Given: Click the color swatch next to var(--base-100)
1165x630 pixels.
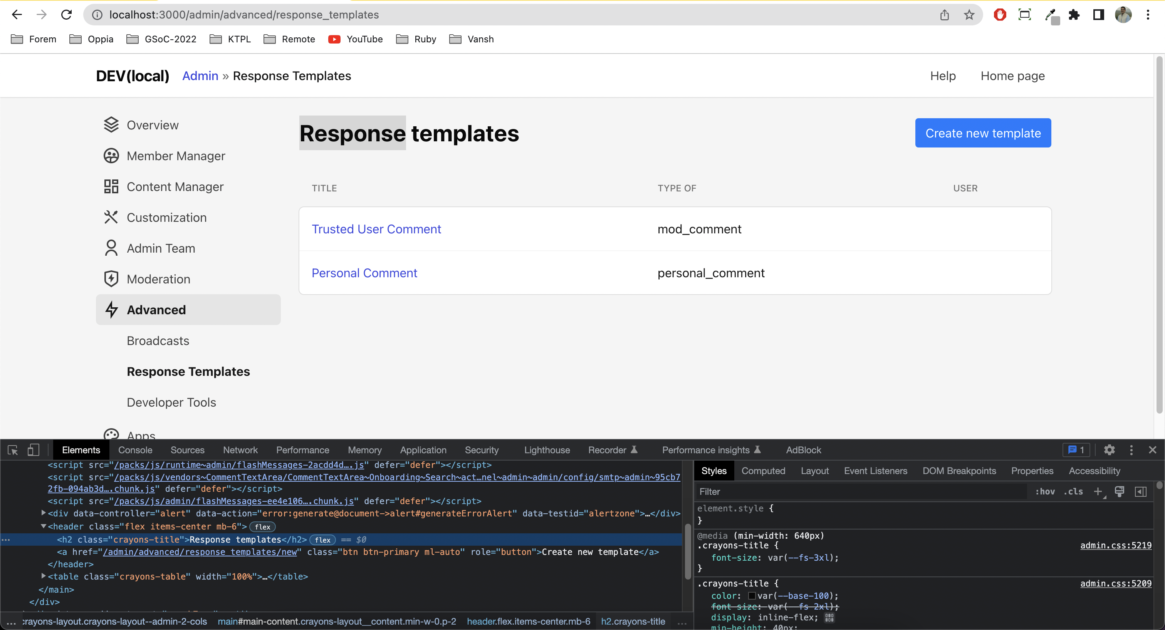Looking at the screenshot, I should pyautogui.click(x=752, y=596).
